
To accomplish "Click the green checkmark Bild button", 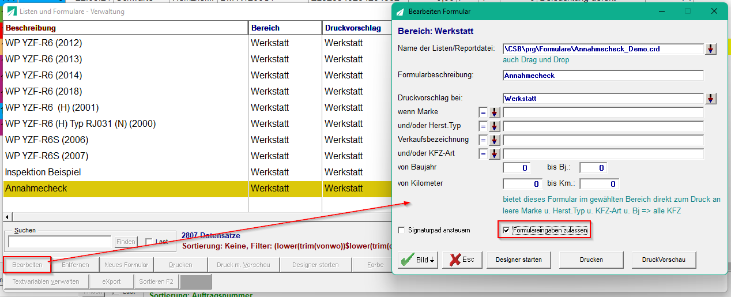I will click(x=418, y=260).
